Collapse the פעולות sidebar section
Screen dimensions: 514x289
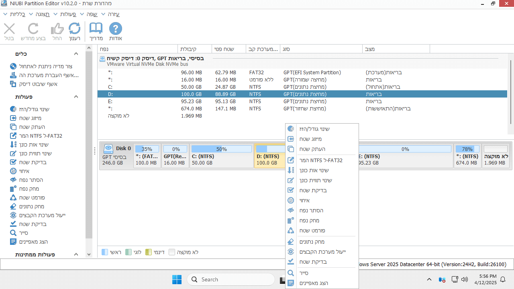pos(76,97)
